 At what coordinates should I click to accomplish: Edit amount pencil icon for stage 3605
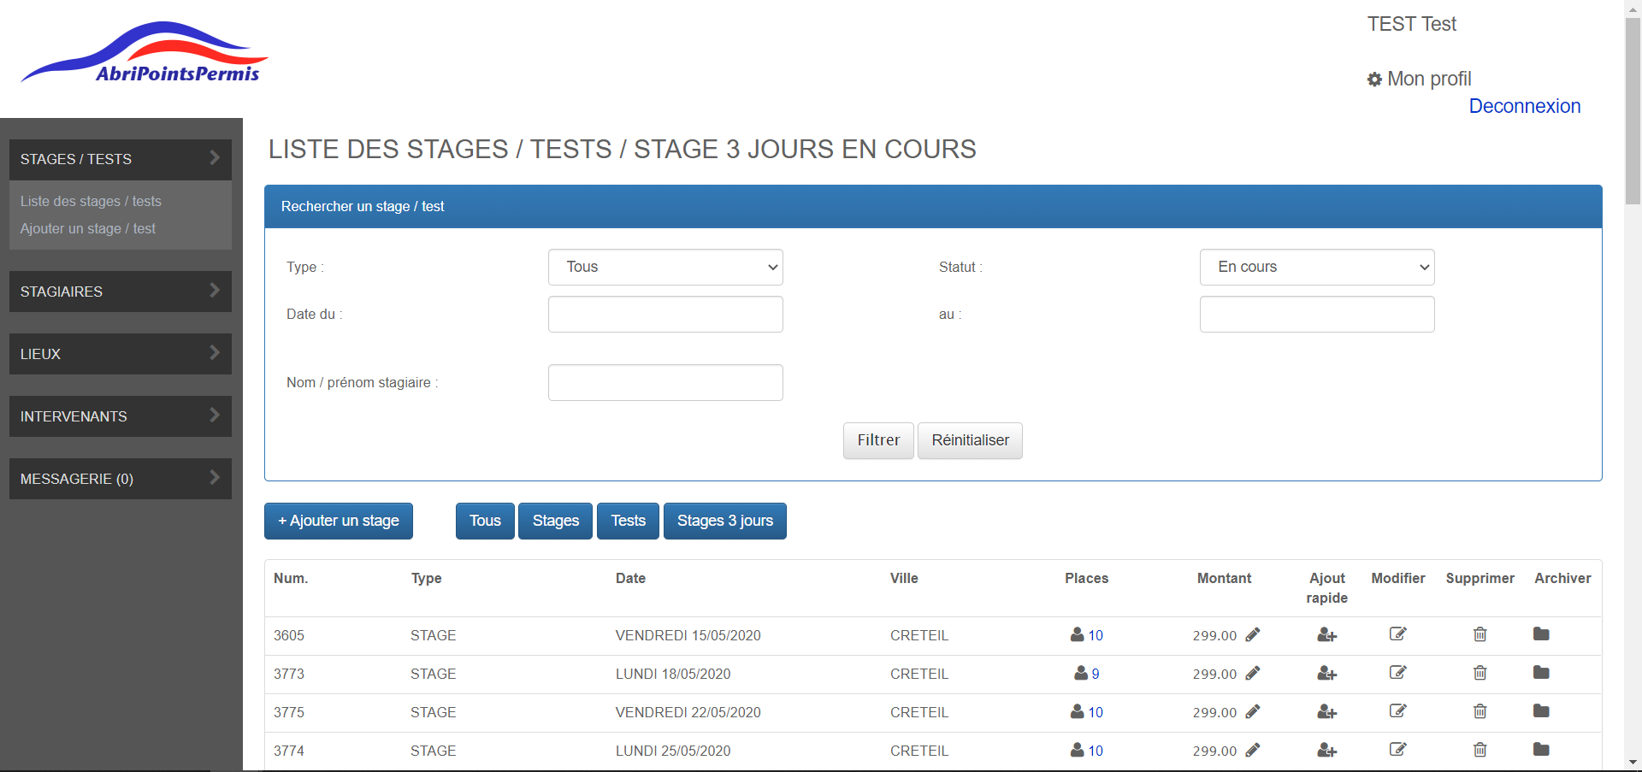click(1253, 634)
